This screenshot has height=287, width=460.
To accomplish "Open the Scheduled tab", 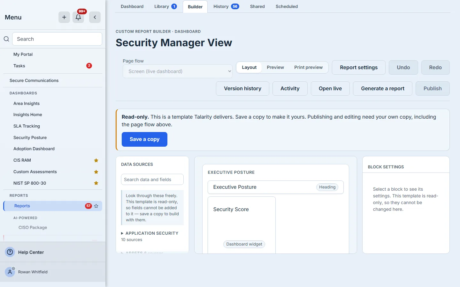I will [x=287, y=6].
